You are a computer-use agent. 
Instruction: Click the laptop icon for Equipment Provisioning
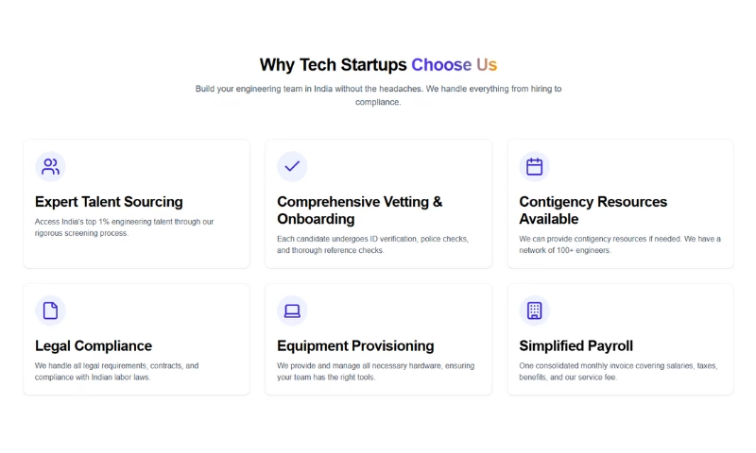coord(292,310)
